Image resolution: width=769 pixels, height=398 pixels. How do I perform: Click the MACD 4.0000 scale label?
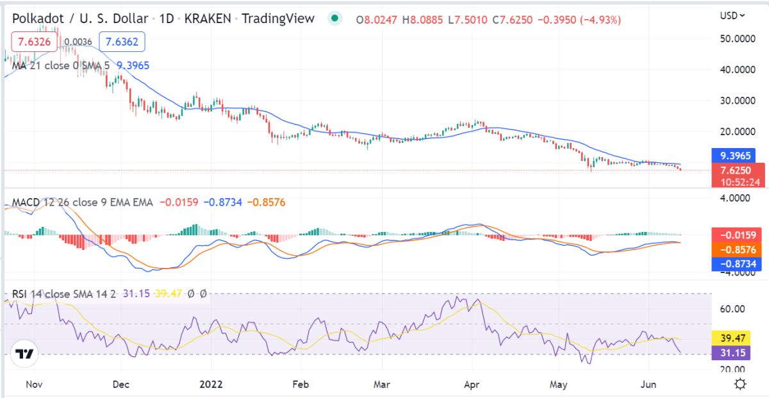tap(735, 199)
